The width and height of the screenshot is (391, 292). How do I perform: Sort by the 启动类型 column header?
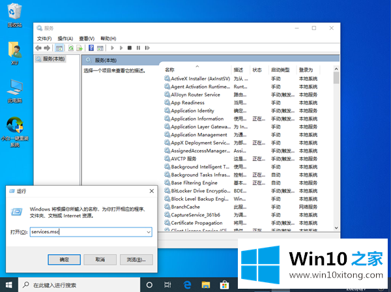[x=283, y=70]
